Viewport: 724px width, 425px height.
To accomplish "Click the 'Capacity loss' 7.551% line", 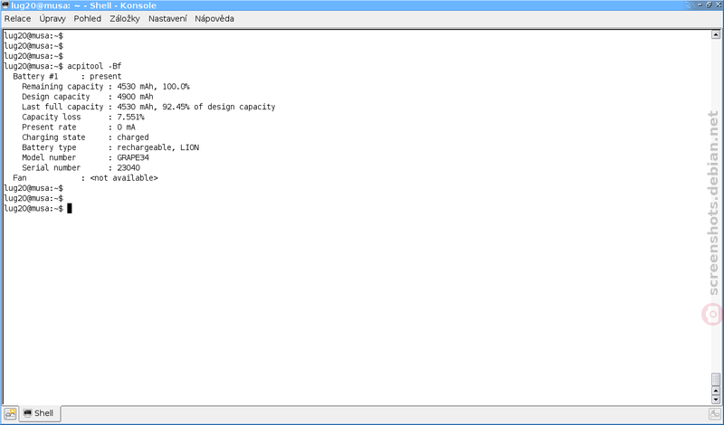I will pos(82,117).
